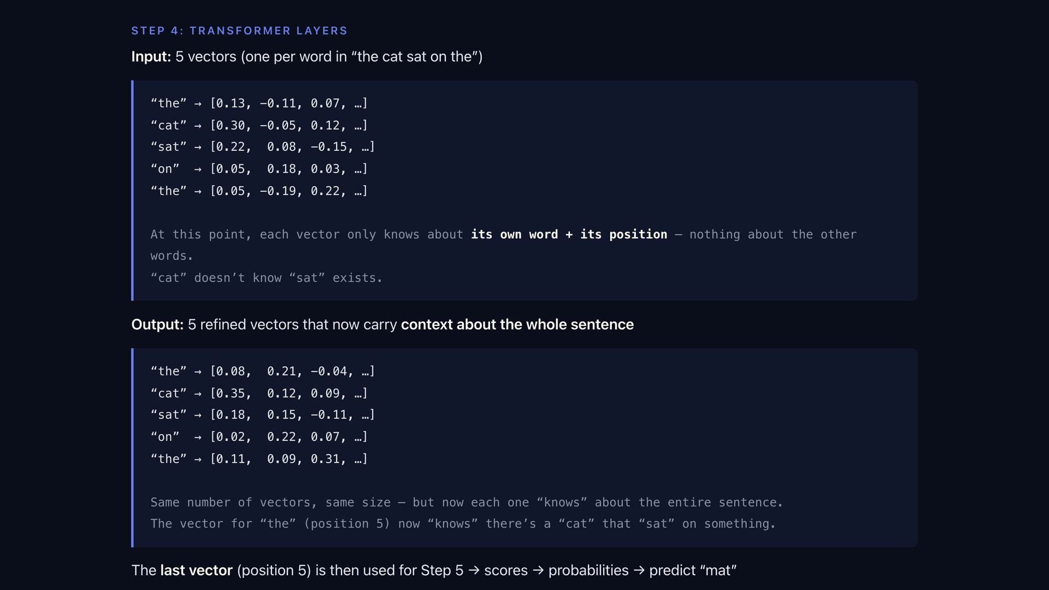Select the output vector starting with 0.08

(x=262, y=371)
